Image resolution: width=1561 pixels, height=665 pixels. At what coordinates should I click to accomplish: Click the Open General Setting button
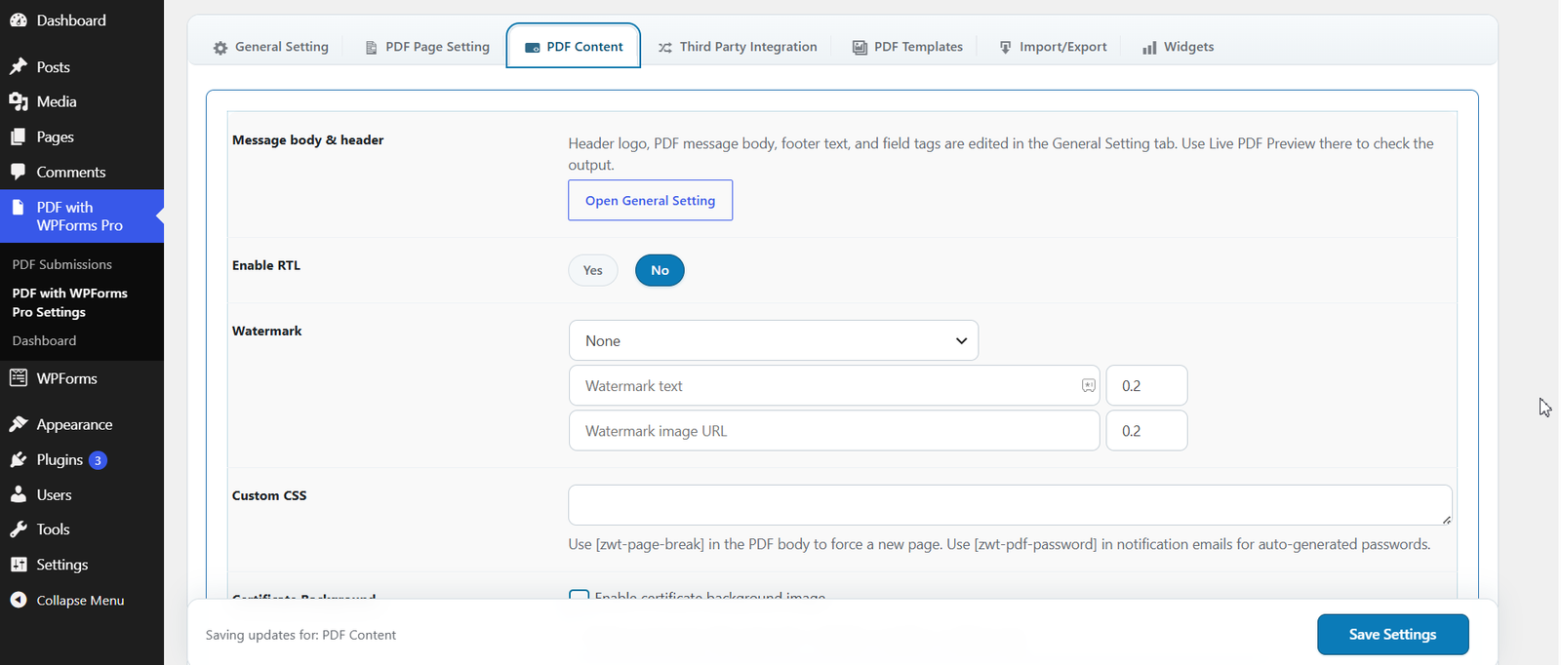point(651,200)
